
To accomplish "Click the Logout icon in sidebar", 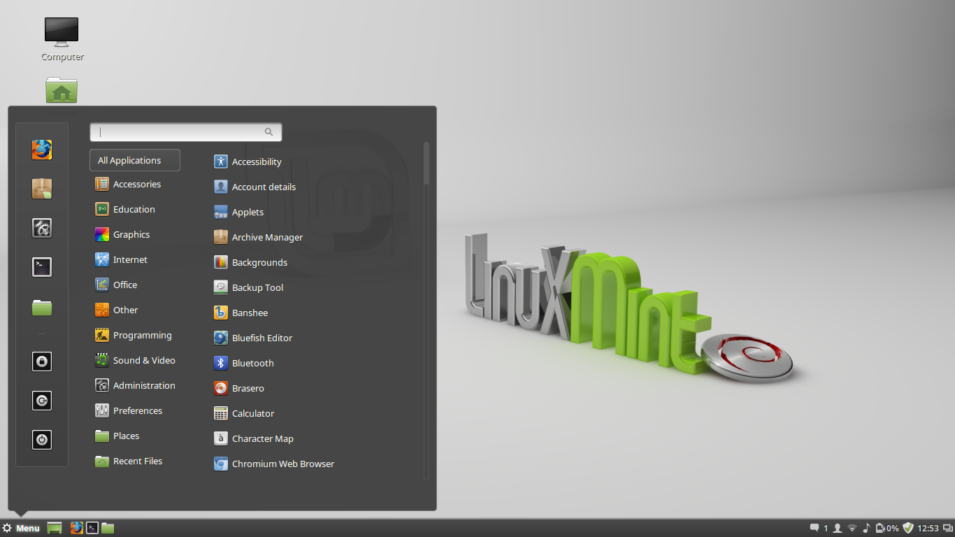I will [x=42, y=401].
